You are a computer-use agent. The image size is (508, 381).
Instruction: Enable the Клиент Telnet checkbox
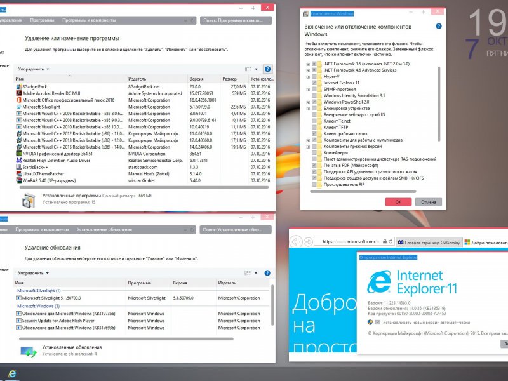click(314, 121)
